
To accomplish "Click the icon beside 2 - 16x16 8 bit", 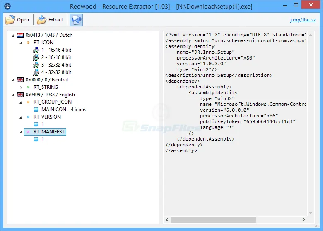I will tap(36, 57).
